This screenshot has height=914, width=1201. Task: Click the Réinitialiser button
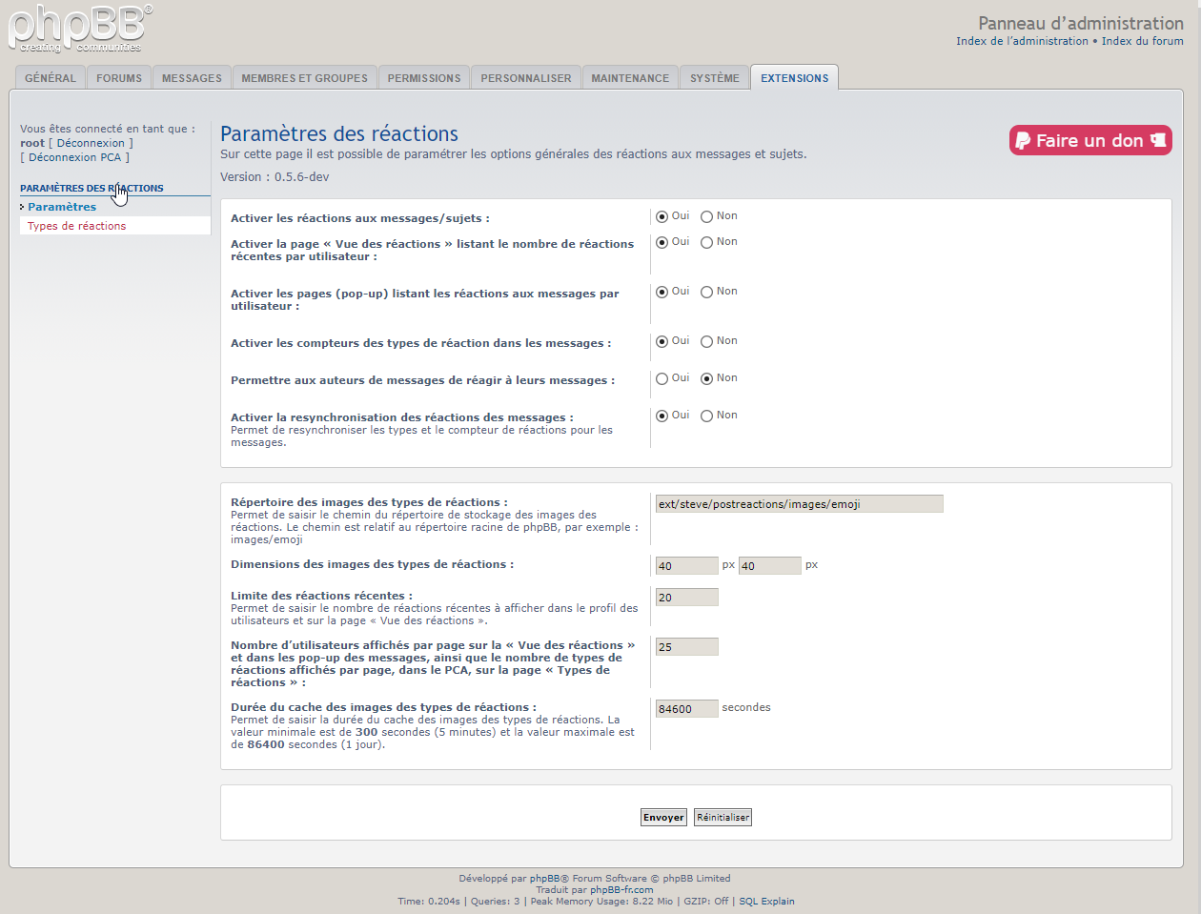pos(723,818)
